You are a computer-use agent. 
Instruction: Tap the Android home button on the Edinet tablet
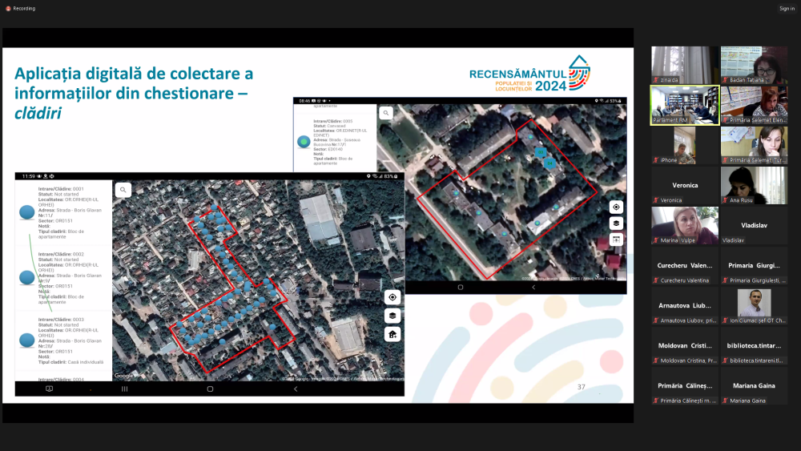click(461, 287)
